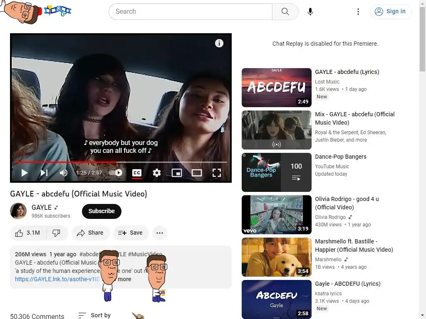Click the Share button

90,233
